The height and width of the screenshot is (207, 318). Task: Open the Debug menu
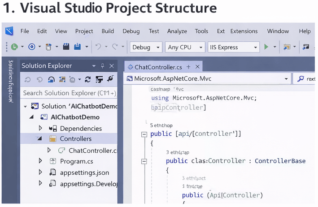click(x=131, y=31)
